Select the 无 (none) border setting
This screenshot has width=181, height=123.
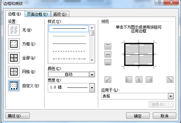(14, 30)
